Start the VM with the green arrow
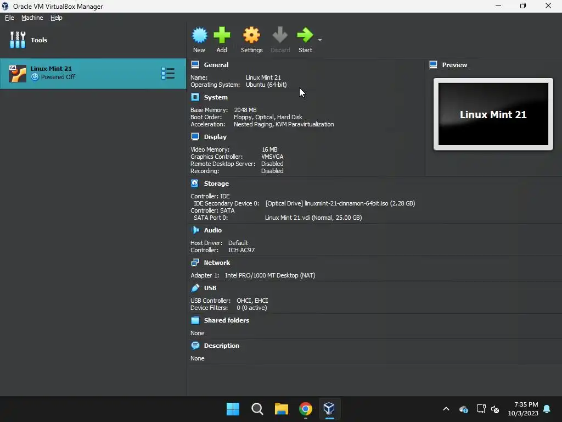Viewport: 562px width, 422px height. (305, 35)
